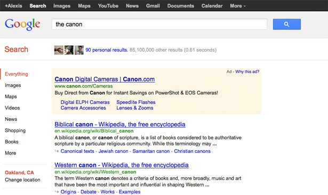The width and height of the screenshot is (328, 195).
Task: Click the blue magnifier search button
Action: [x=286, y=25]
